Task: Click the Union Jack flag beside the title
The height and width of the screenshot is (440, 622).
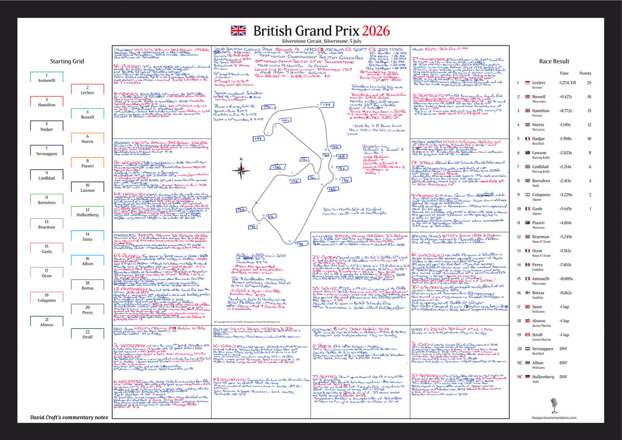Action: tap(240, 31)
